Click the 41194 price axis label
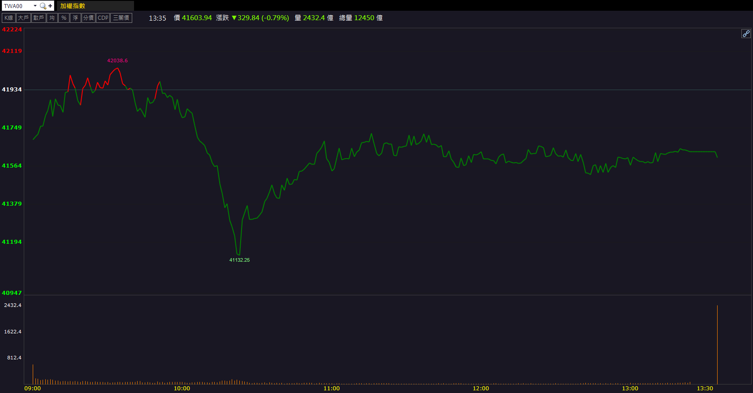The width and height of the screenshot is (753, 393). tap(12, 242)
